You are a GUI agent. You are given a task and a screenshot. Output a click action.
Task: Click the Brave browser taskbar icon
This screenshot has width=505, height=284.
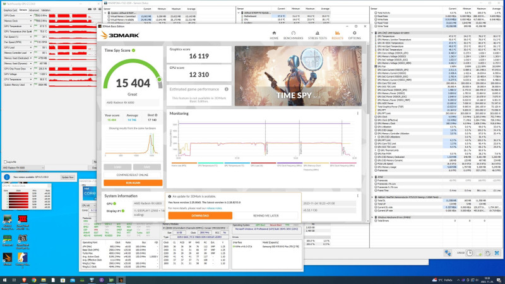[x=24, y=280]
